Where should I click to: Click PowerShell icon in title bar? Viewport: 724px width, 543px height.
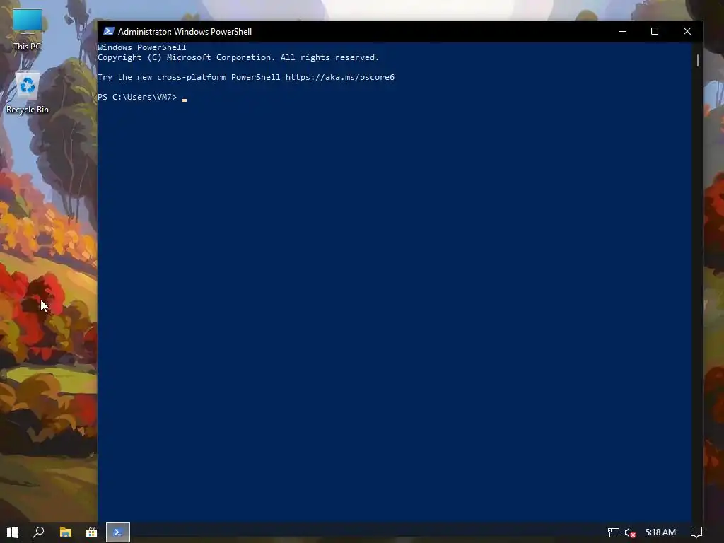108,31
